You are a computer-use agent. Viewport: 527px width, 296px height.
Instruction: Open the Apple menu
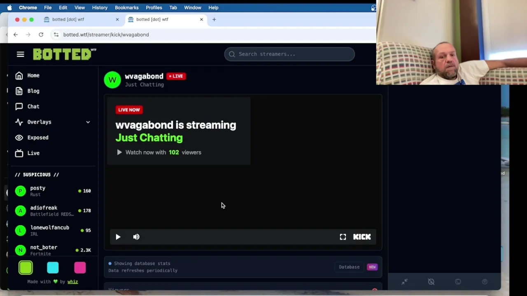9,7
